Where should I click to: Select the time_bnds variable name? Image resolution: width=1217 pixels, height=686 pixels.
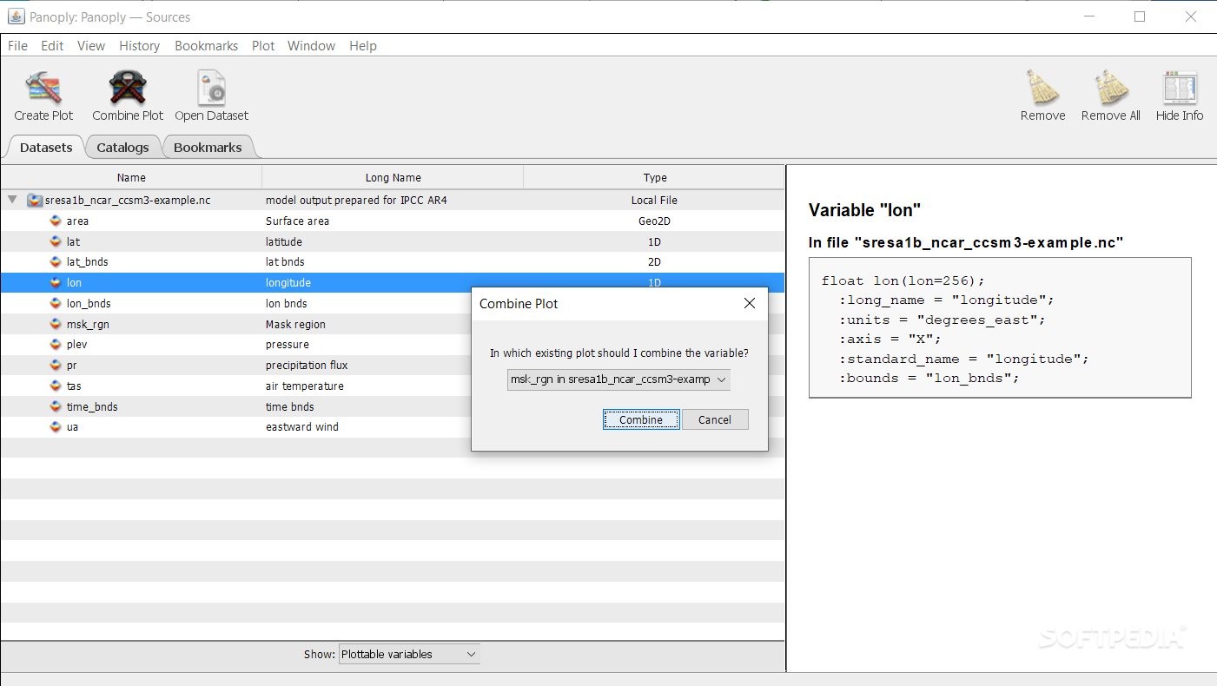pyautogui.click(x=92, y=406)
